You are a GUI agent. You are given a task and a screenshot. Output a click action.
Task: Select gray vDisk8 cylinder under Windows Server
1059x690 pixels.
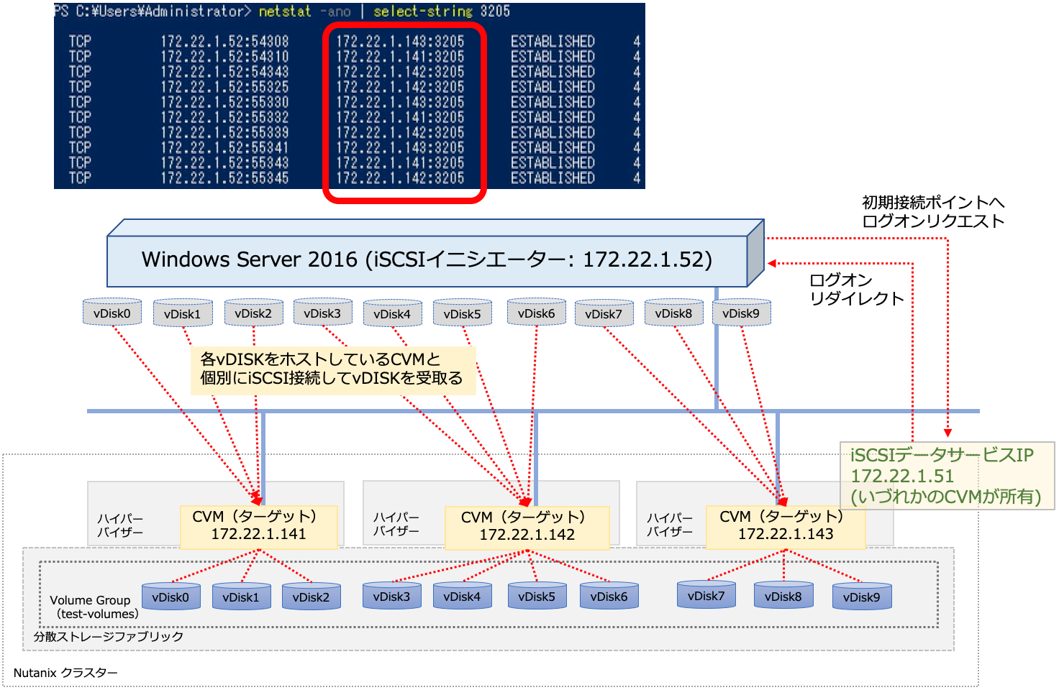[x=674, y=313]
